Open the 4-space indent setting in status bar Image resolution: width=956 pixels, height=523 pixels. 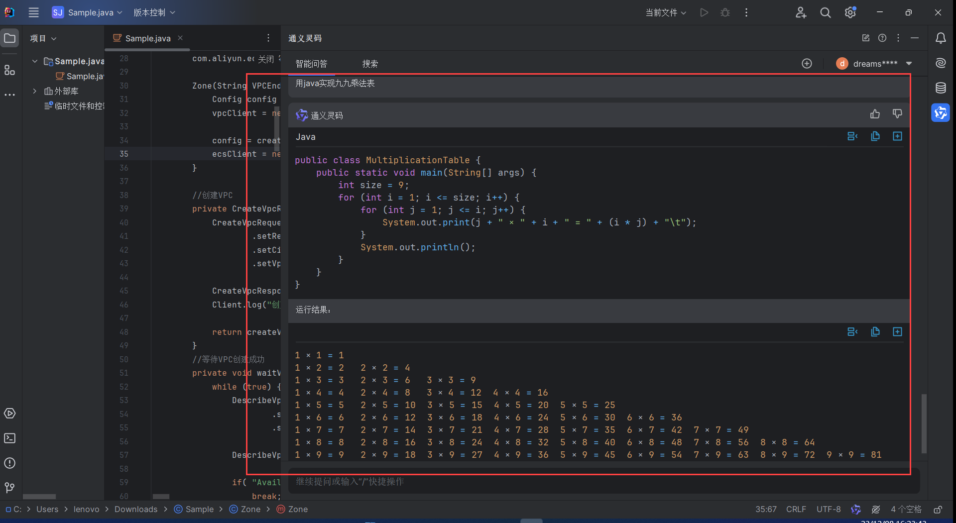[x=906, y=509]
